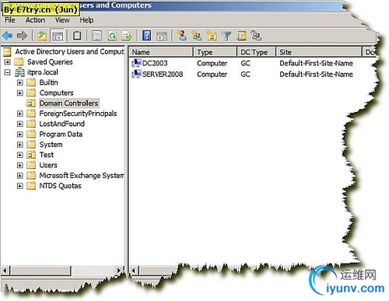Image resolution: width=389 pixels, height=301 pixels.
Task: Click the funnel Filter Options icon
Action: tap(226, 36)
